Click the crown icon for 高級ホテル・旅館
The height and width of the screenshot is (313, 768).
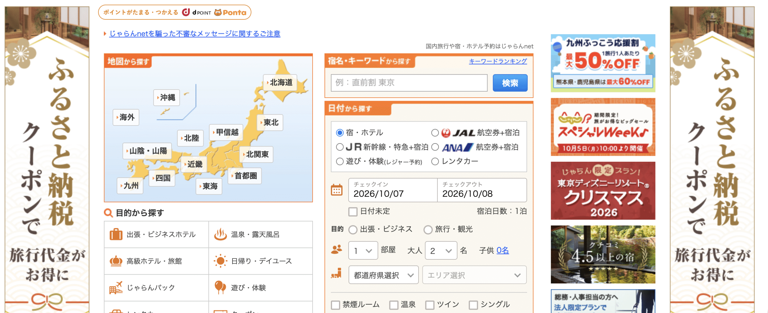click(116, 261)
